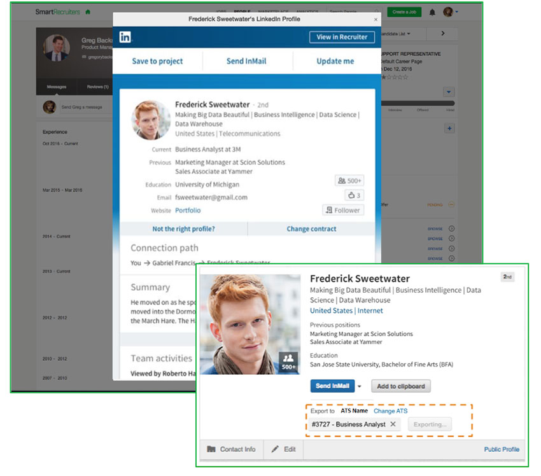Open the Portfolio website link

188,210
